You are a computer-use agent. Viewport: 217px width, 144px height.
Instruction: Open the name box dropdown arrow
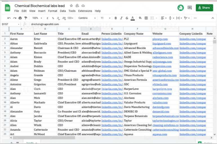pos(19,24)
